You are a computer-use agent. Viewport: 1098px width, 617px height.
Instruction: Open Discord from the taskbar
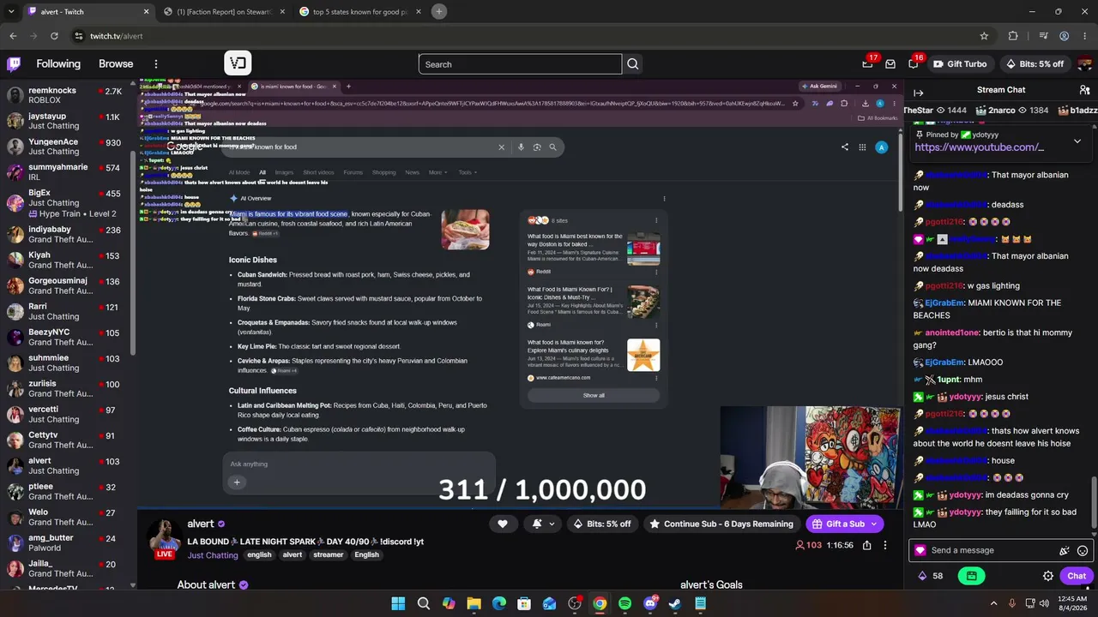[x=650, y=603]
